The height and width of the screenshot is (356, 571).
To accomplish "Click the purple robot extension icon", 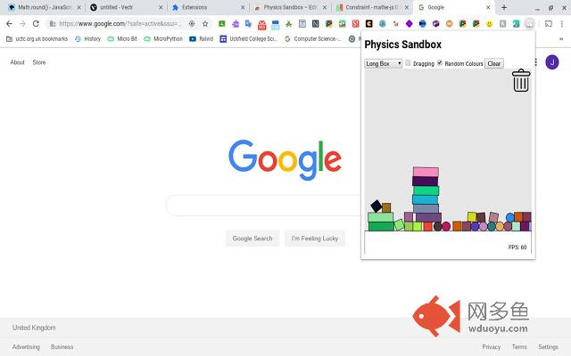I will pyautogui.click(x=236, y=24).
